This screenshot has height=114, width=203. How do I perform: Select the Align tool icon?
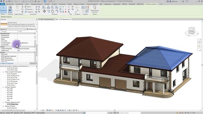44,7
